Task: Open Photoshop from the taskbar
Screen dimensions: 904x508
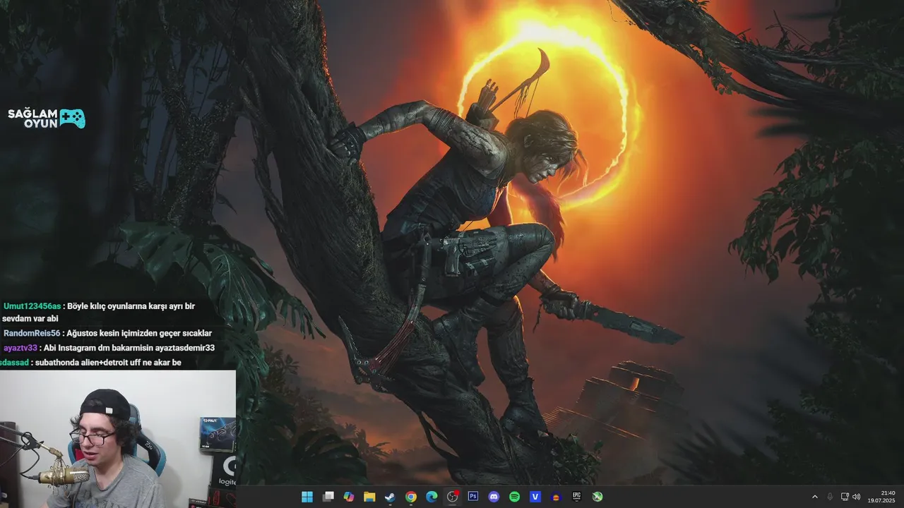Action: pos(473,497)
